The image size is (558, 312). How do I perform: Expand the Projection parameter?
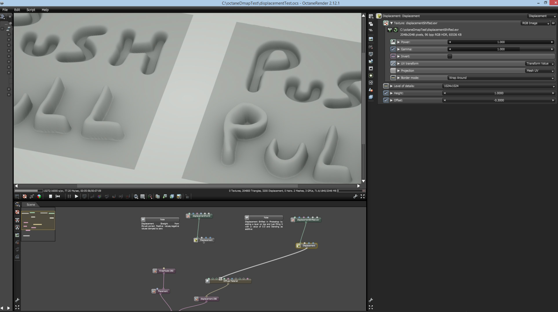point(398,71)
